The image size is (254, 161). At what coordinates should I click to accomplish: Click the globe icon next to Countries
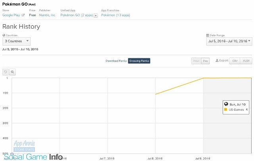4,35
